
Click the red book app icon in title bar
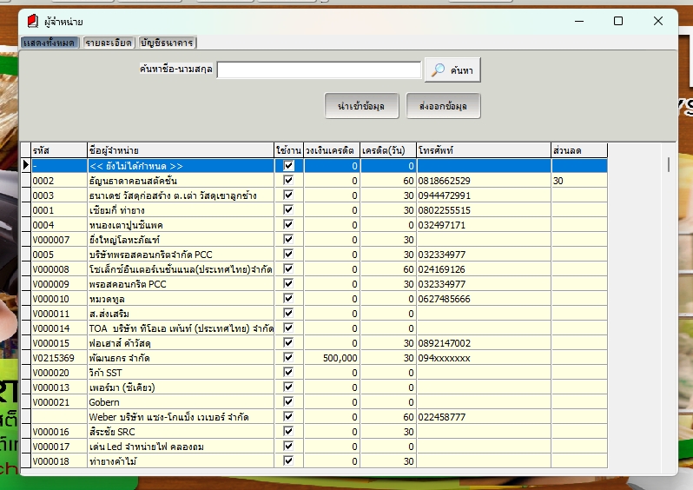coord(33,21)
